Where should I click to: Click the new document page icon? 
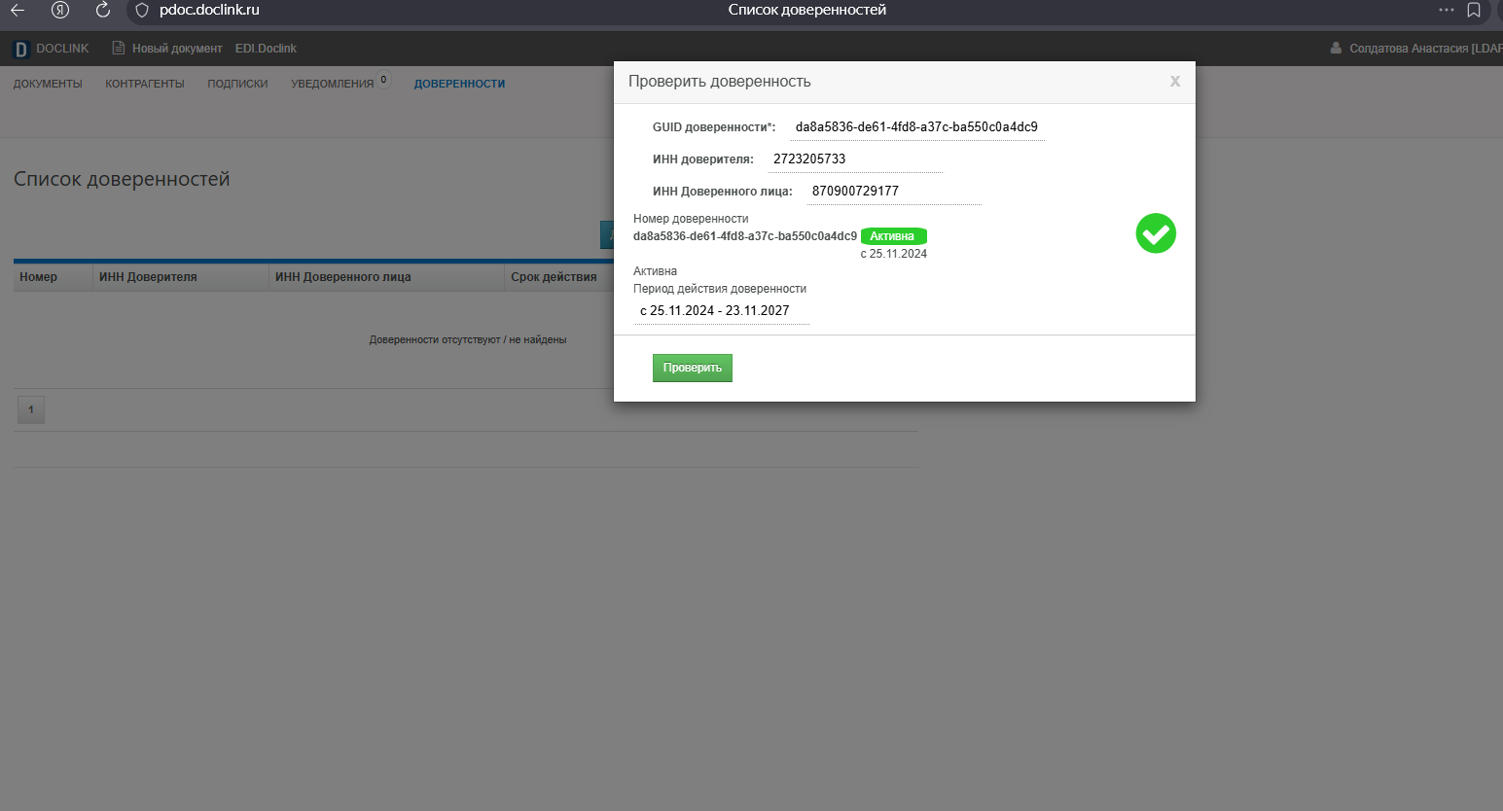(x=119, y=48)
